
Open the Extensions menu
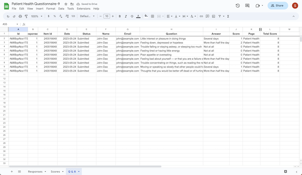point(83,8)
